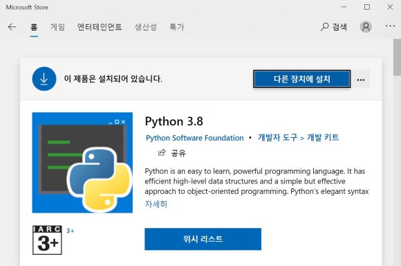
Task: Open the 홈 tab
Action: (x=34, y=27)
